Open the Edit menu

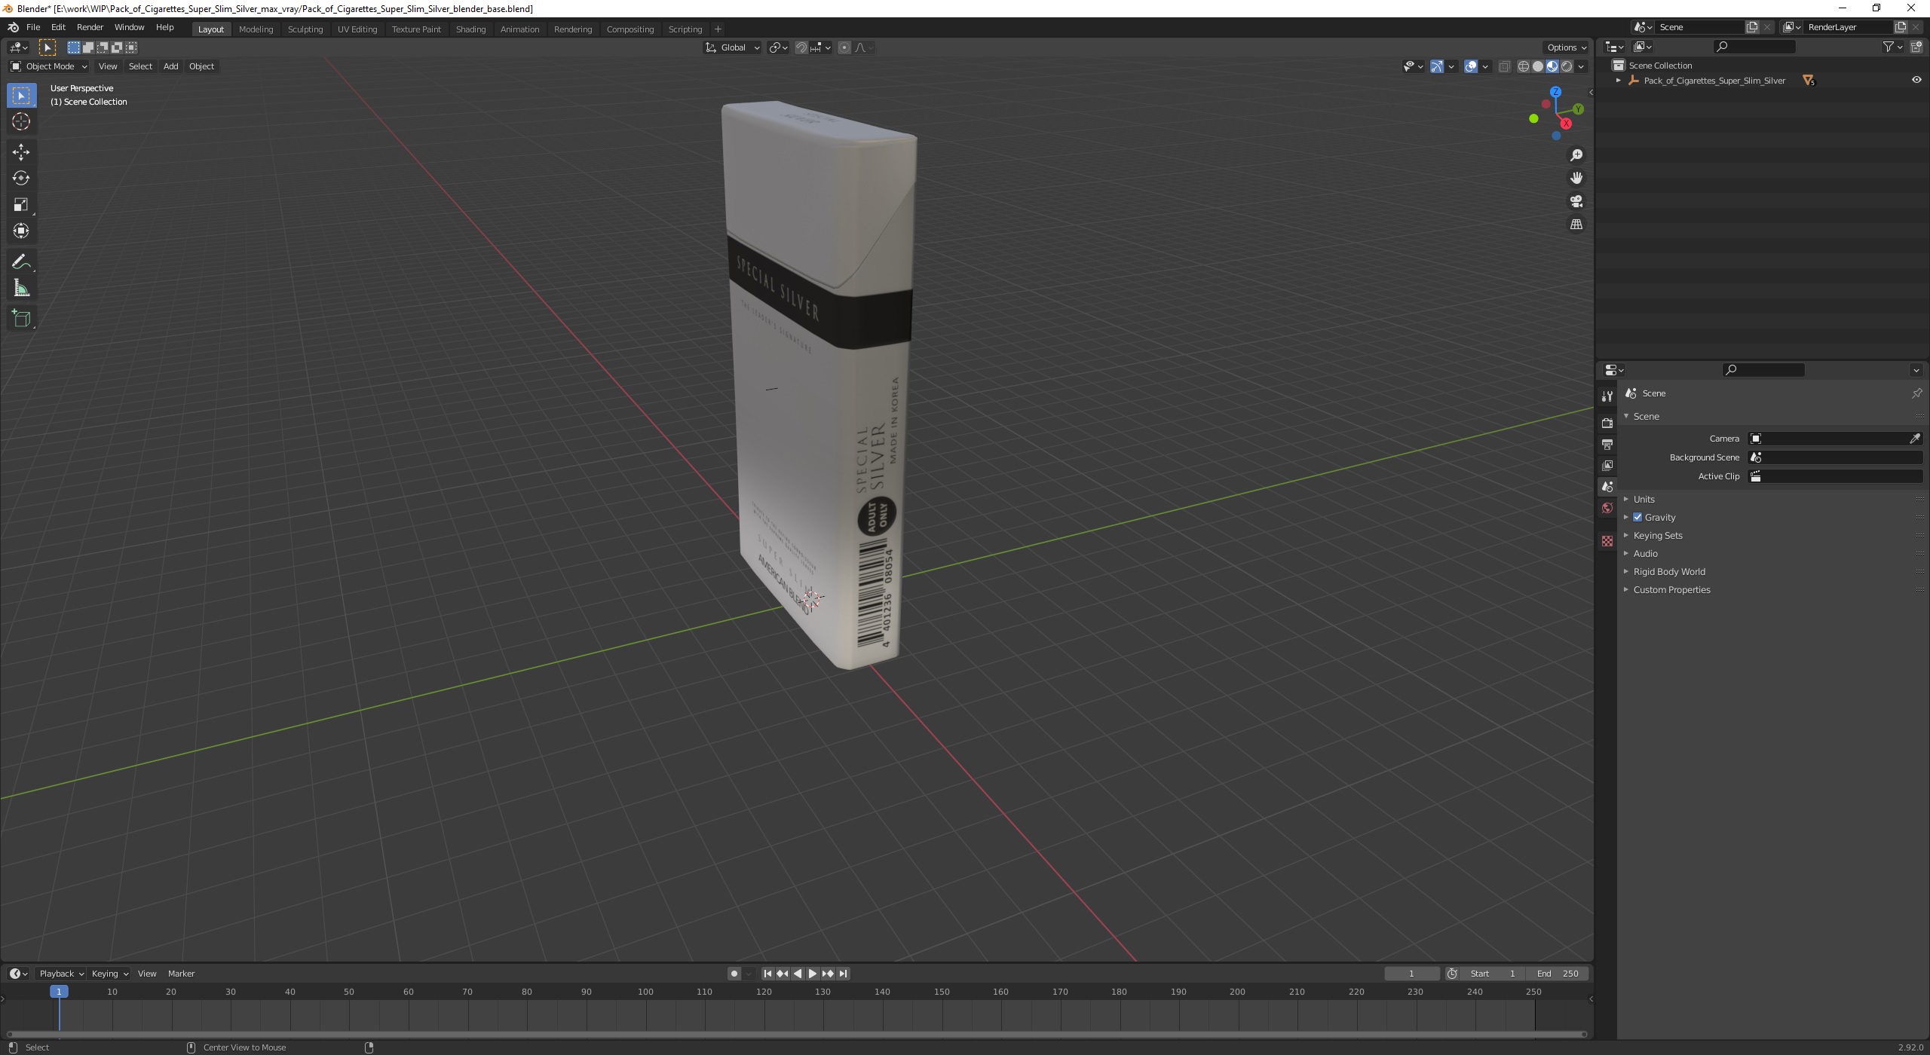58,27
